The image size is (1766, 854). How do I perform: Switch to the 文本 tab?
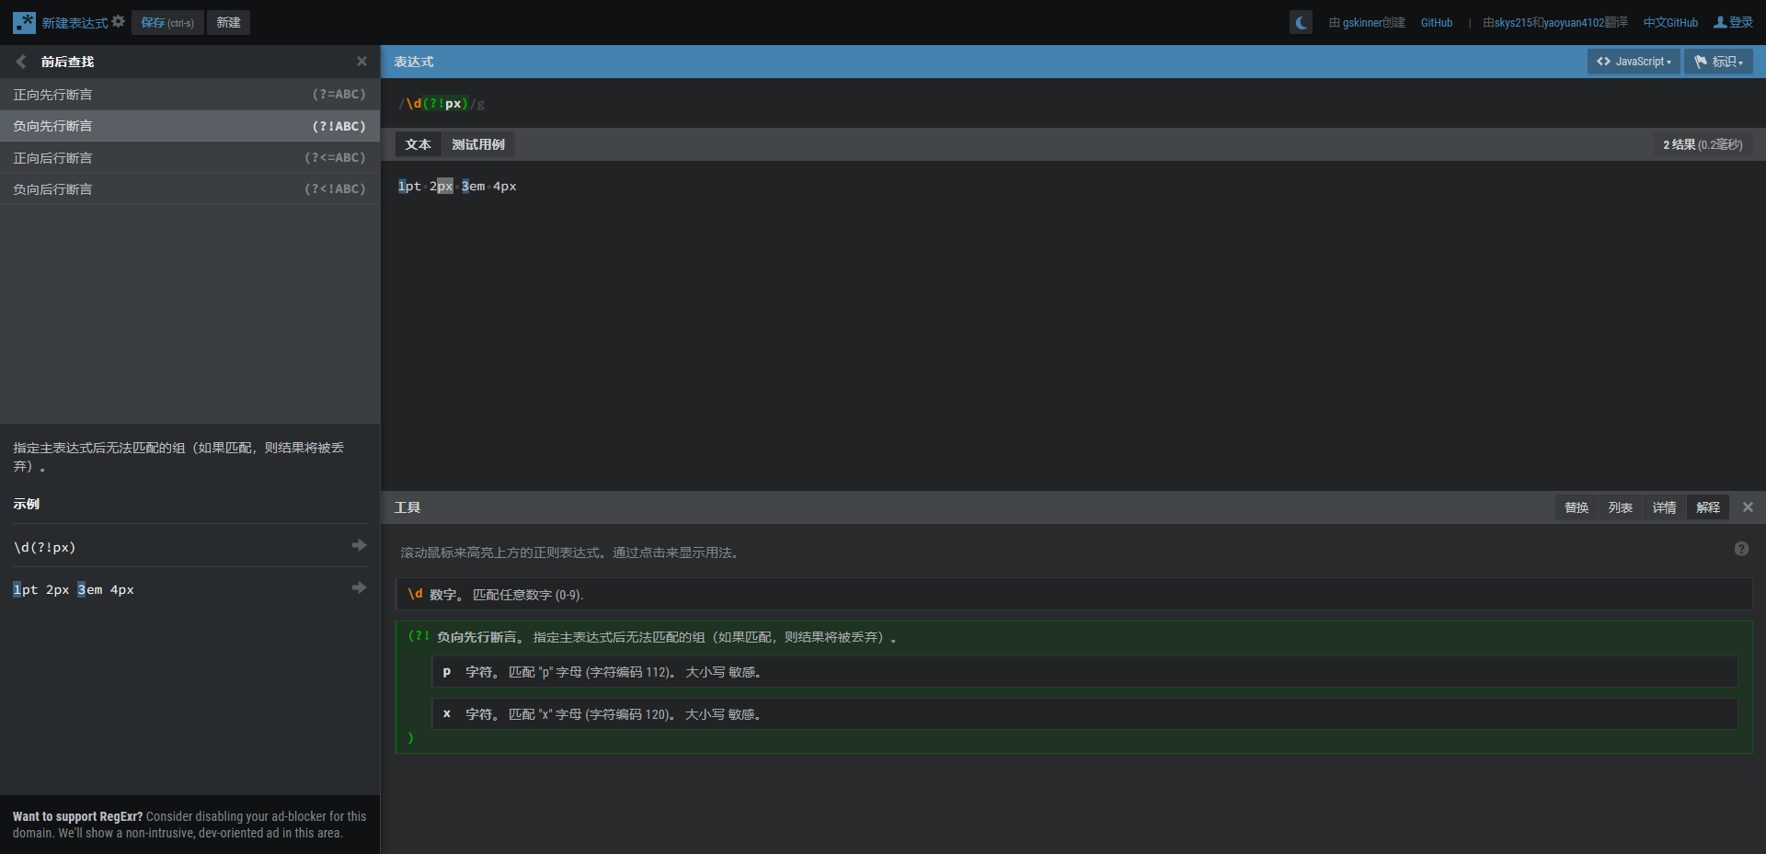point(419,144)
